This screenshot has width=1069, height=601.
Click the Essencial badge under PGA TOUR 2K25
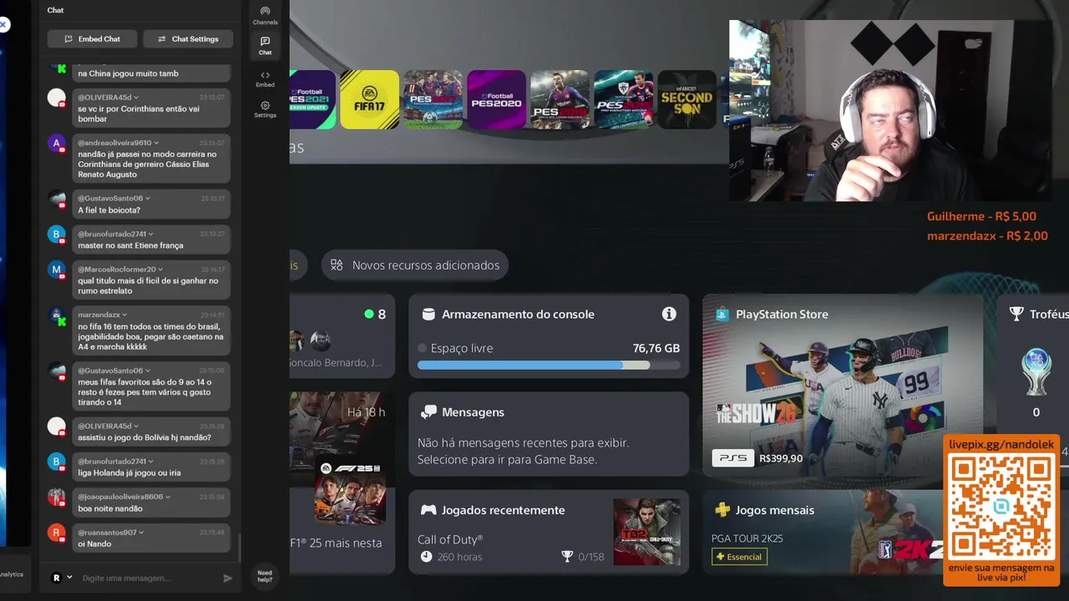point(739,557)
